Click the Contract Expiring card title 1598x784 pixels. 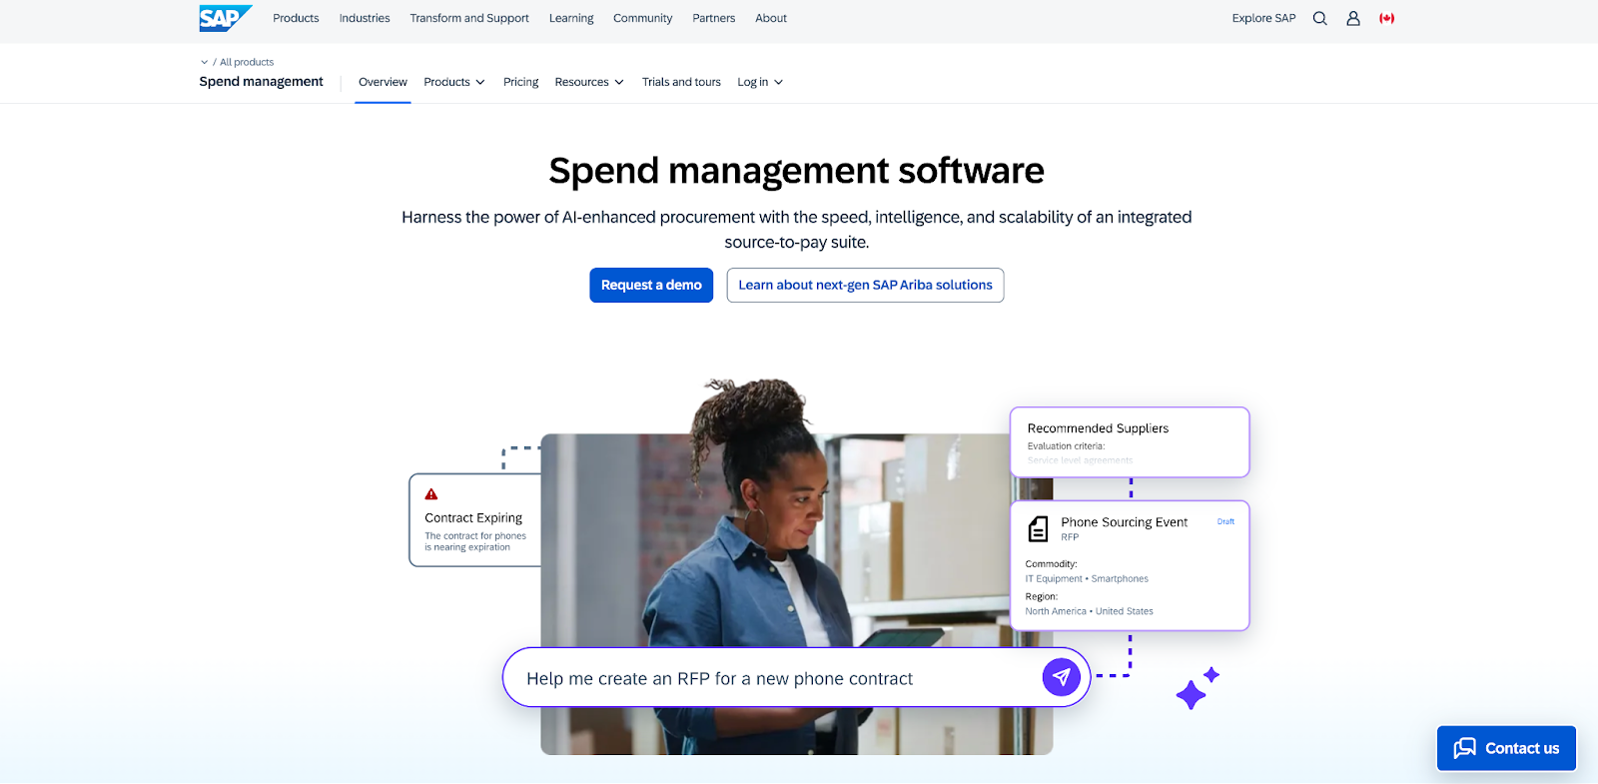point(473,517)
